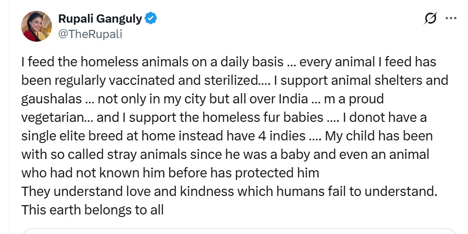Select the word 'gaushalas' in the post
The width and height of the screenshot is (468, 234).
(x=51, y=99)
